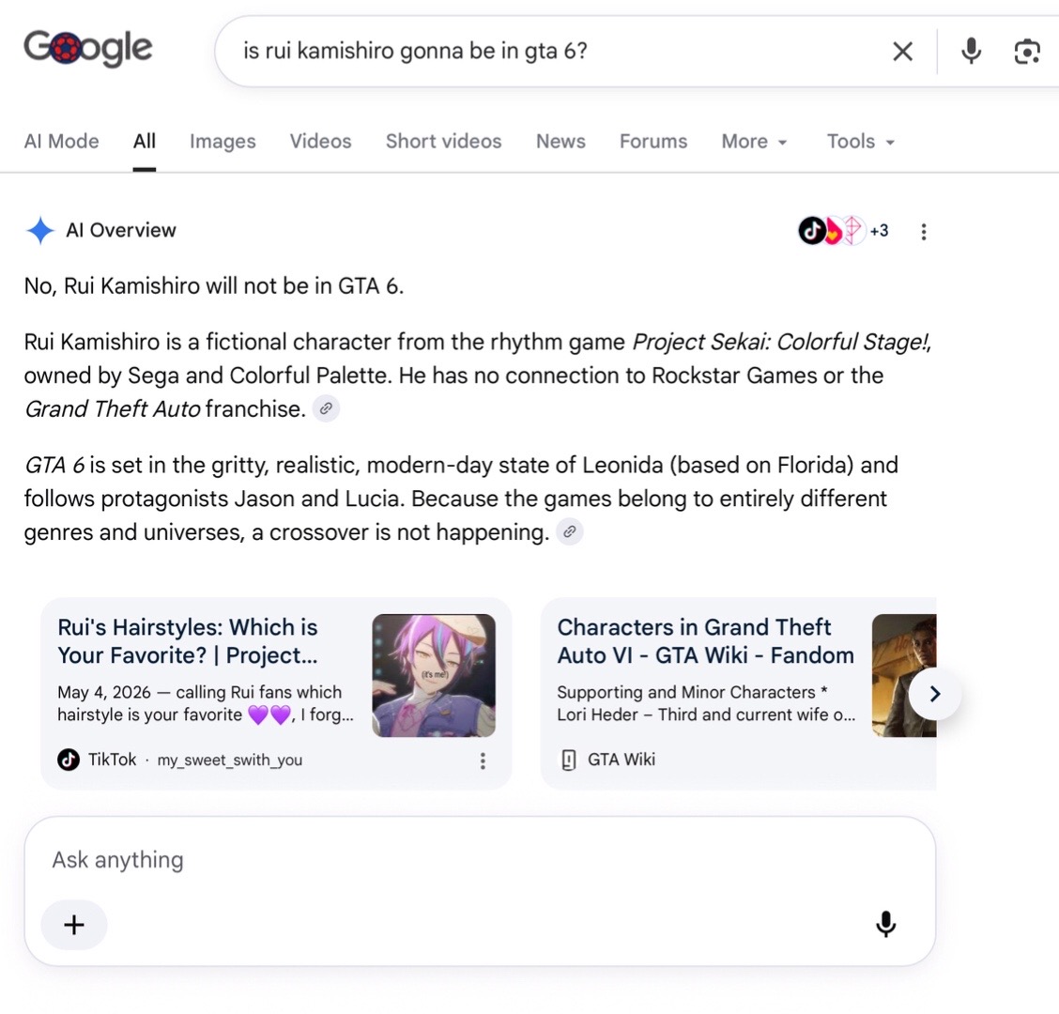Expand the Tools dropdown
This screenshot has width=1059, height=1014.
click(x=860, y=141)
